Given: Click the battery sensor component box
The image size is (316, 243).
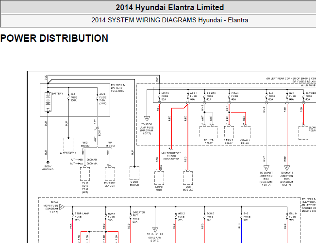Looking at the screenshot, I should tap(110, 174).
